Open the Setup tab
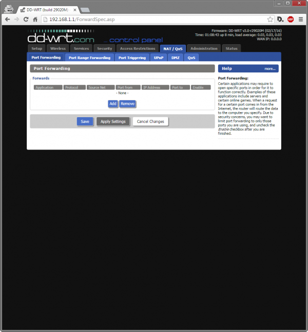This screenshot has width=308, height=332. tap(37, 48)
